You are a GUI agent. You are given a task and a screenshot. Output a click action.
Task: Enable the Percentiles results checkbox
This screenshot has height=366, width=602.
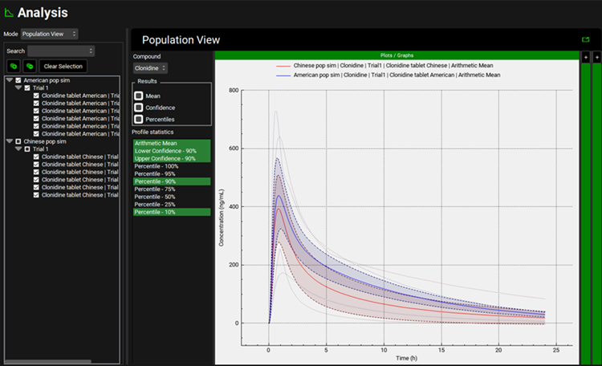(x=139, y=119)
